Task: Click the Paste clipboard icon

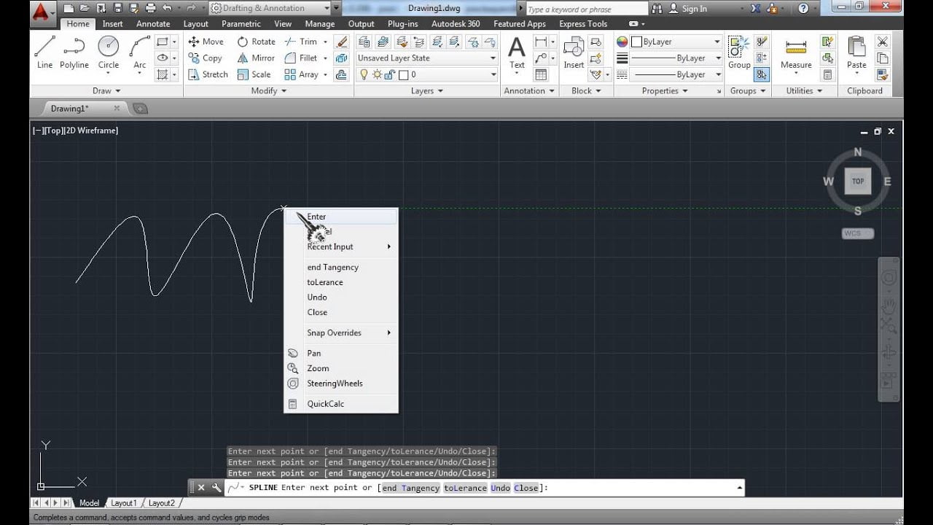Action: tap(856, 52)
